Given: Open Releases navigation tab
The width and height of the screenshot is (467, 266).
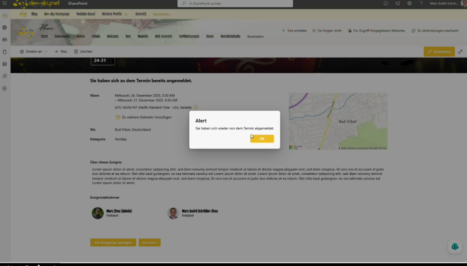Looking at the screenshot, I should coord(113,36).
